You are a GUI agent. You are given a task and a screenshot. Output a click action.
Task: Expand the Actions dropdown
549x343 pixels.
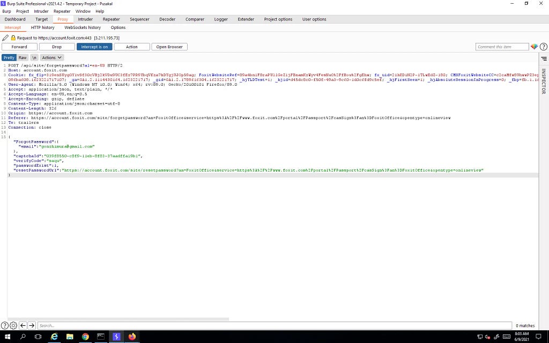(52, 57)
